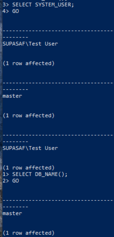Click SUPASAF\Test User output preceding SELECT DB_NAME()
The image size is (114, 237).
30,148
